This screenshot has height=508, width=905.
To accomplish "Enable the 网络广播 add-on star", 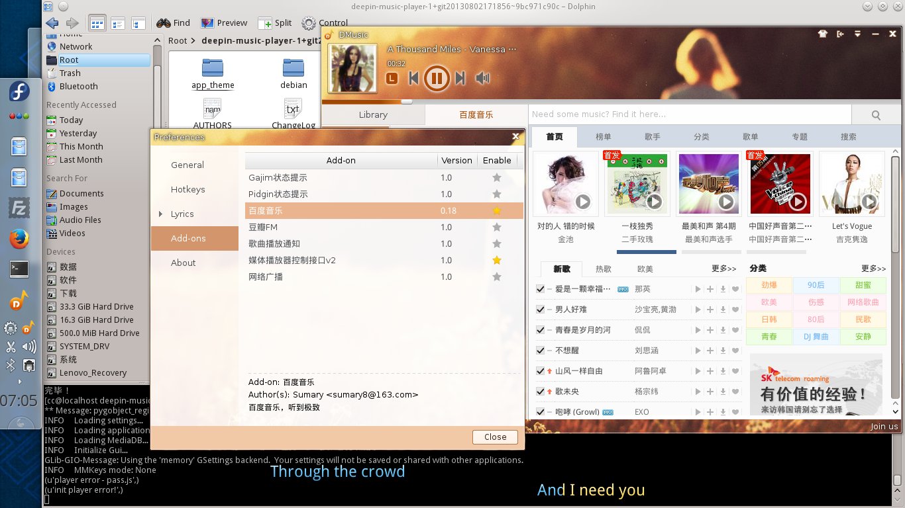I will [x=497, y=277].
